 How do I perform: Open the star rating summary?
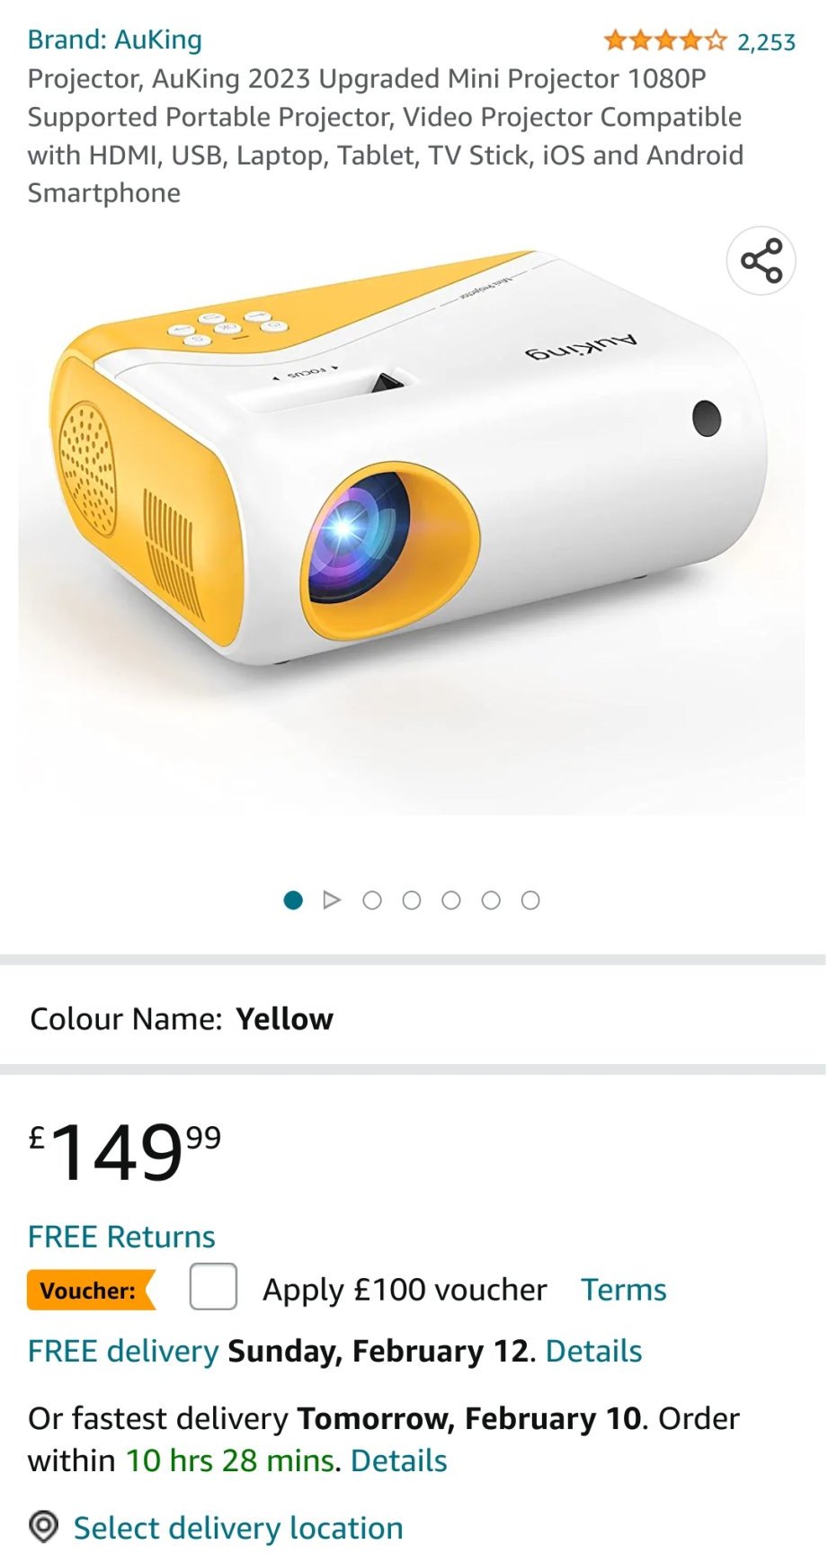(x=664, y=40)
